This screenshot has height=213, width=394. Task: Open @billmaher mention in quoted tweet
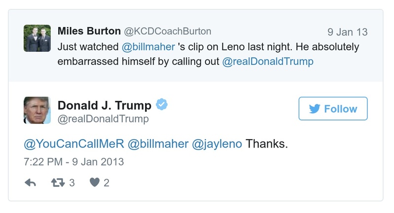coord(147,47)
